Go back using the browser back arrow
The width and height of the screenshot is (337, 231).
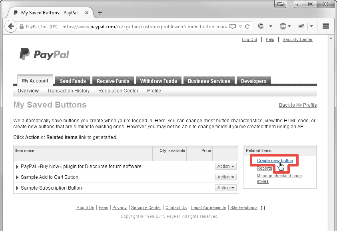pyautogui.click(x=10, y=27)
